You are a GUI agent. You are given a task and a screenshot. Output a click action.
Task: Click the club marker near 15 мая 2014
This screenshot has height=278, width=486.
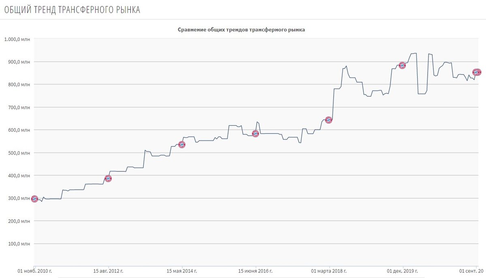(182, 145)
